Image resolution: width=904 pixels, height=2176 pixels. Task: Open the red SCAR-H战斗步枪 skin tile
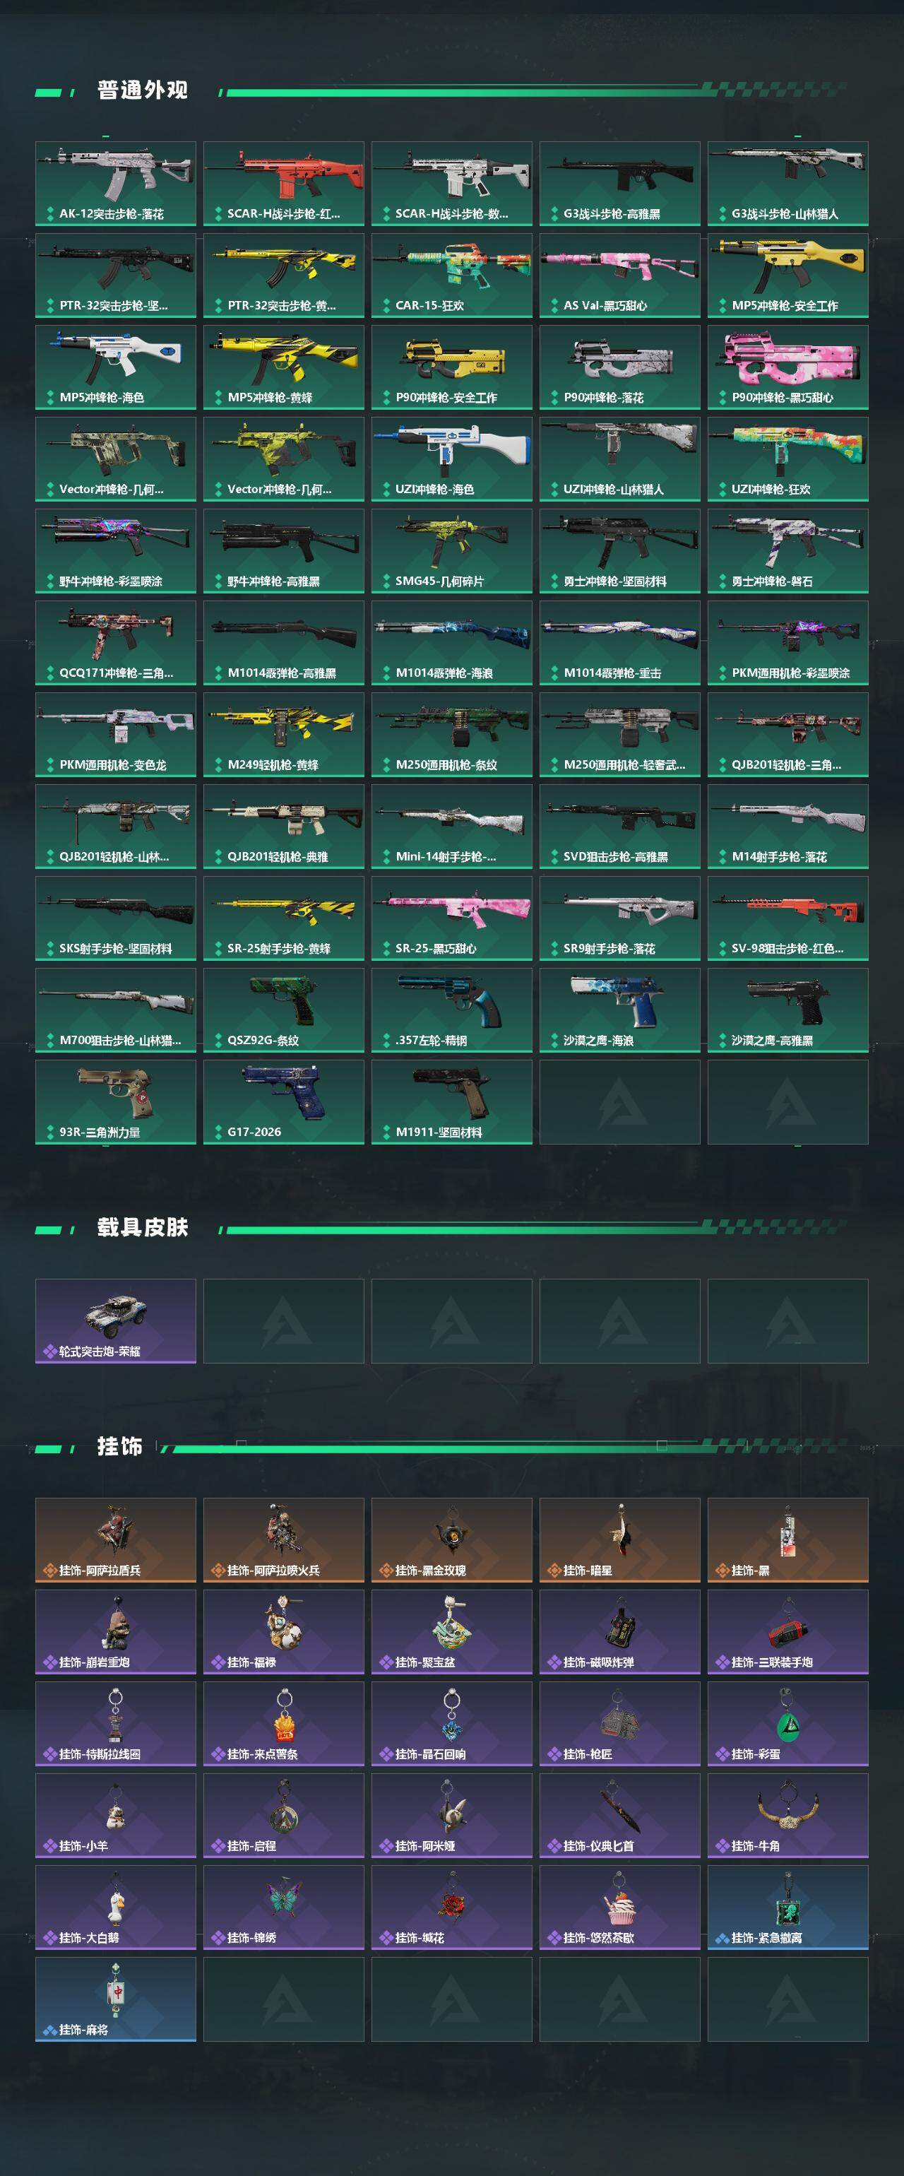pos(284,183)
